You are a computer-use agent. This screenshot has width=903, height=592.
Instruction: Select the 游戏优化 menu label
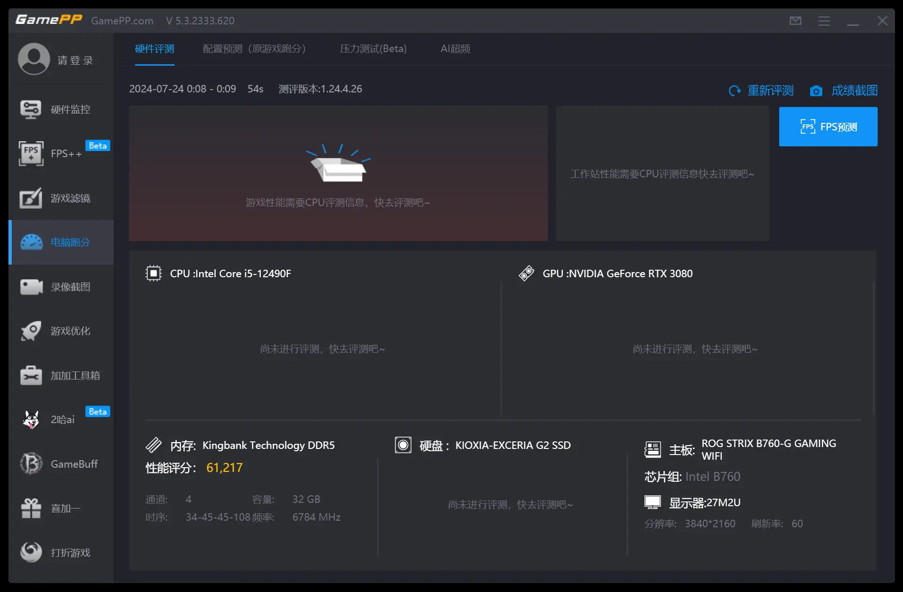[x=70, y=331]
